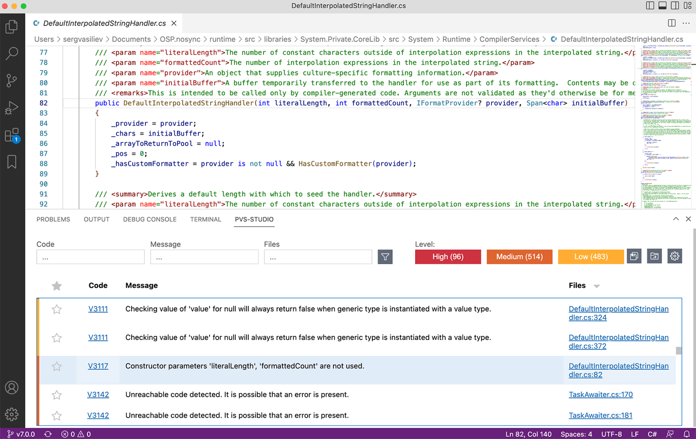Focus the Files filter input field
The width and height of the screenshot is (696, 439).
pyautogui.click(x=318, y=257)
